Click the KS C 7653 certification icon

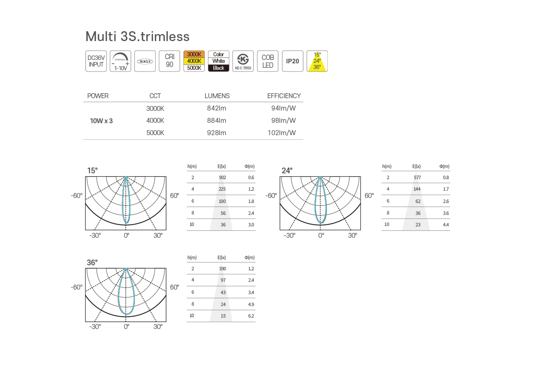click(x=243, y=61)
